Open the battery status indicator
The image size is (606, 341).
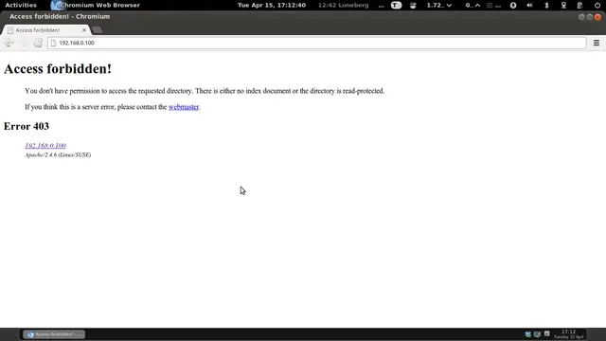(579, 5)
